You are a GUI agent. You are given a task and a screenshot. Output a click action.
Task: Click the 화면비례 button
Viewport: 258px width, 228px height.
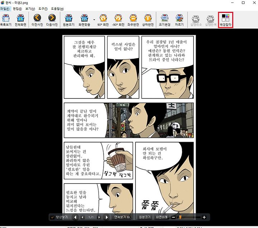pyautogui.click(x=162, y=217)
